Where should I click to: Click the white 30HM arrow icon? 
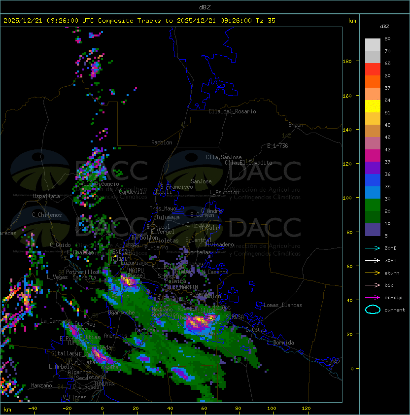373,261
